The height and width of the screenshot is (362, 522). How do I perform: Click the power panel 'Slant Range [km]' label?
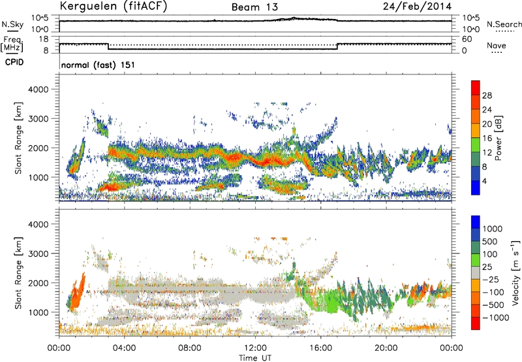point(18,138)
